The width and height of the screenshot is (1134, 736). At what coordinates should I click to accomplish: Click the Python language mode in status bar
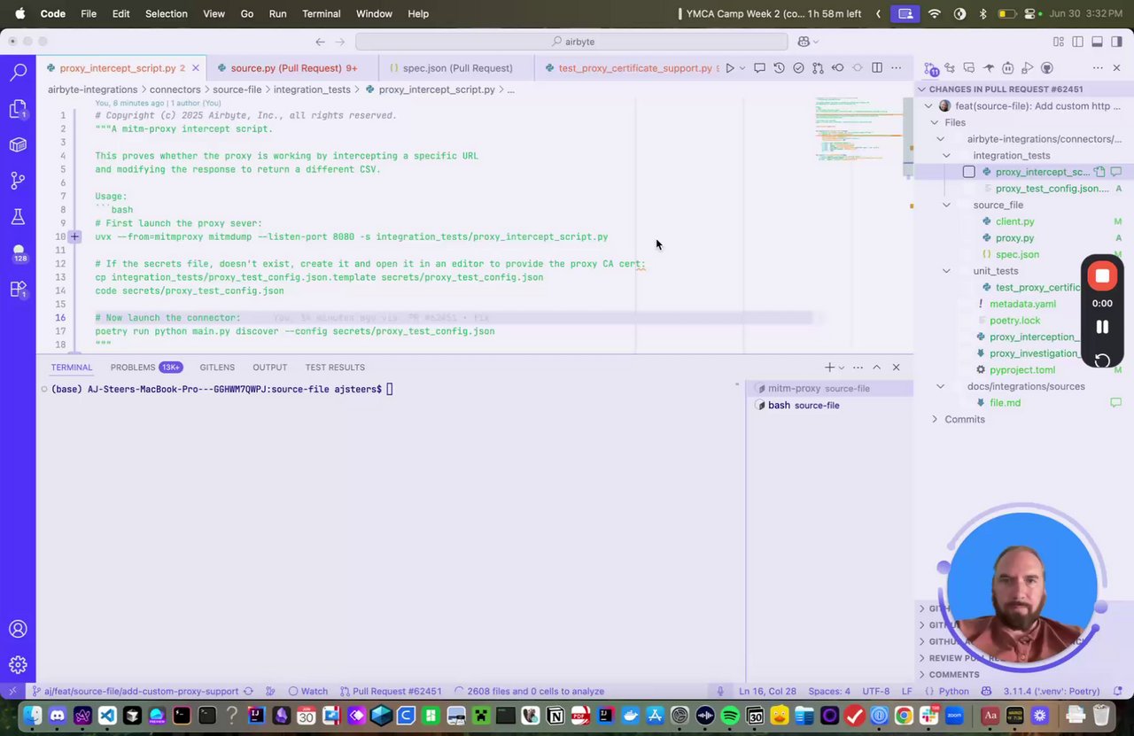point(953,692)
